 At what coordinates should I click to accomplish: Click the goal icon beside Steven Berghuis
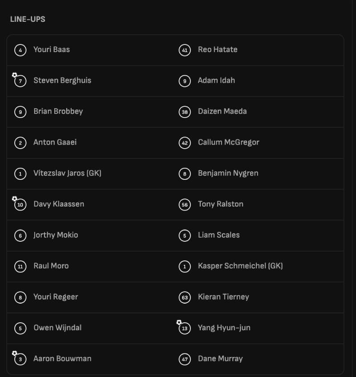pyautogui.click(x=15, y=75)
